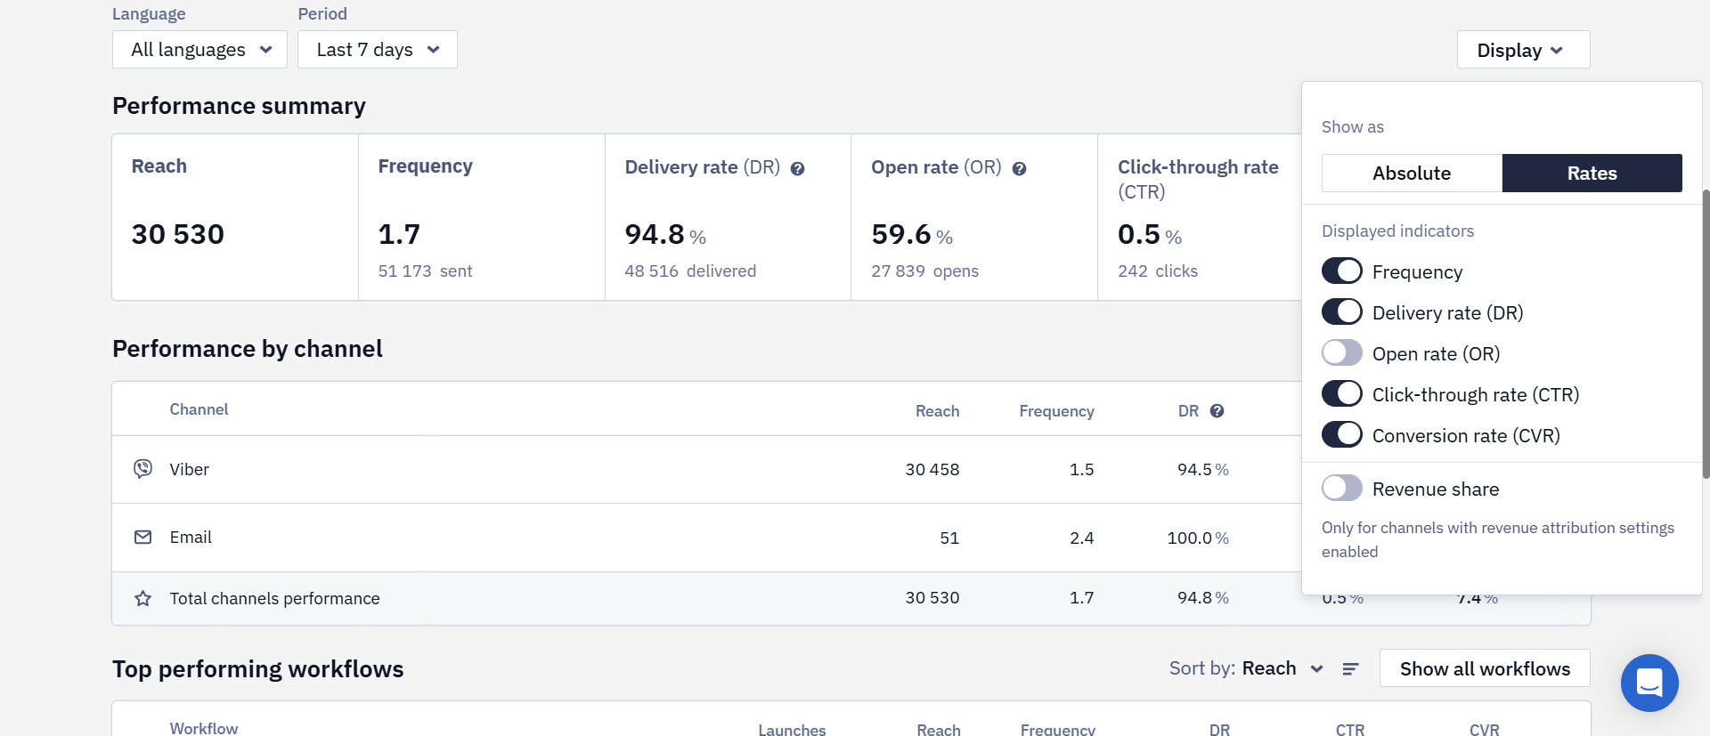
Task: Close the Display options menu button
Action: [1523, 50]
